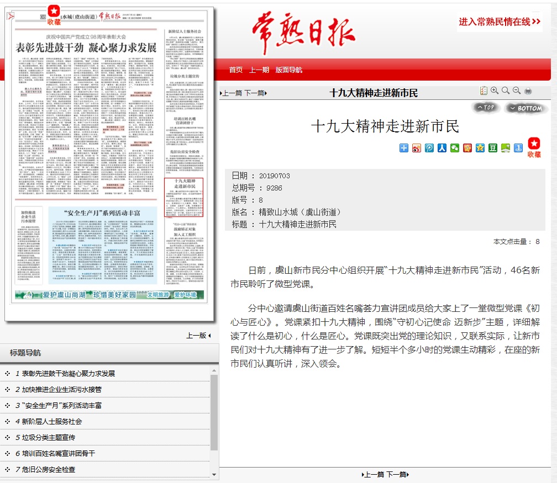Click 收藏 star on newspaper page thumbnail
The height and width of the screenshot is (483, 557).
pyautogui.click(x=54, y=15)
